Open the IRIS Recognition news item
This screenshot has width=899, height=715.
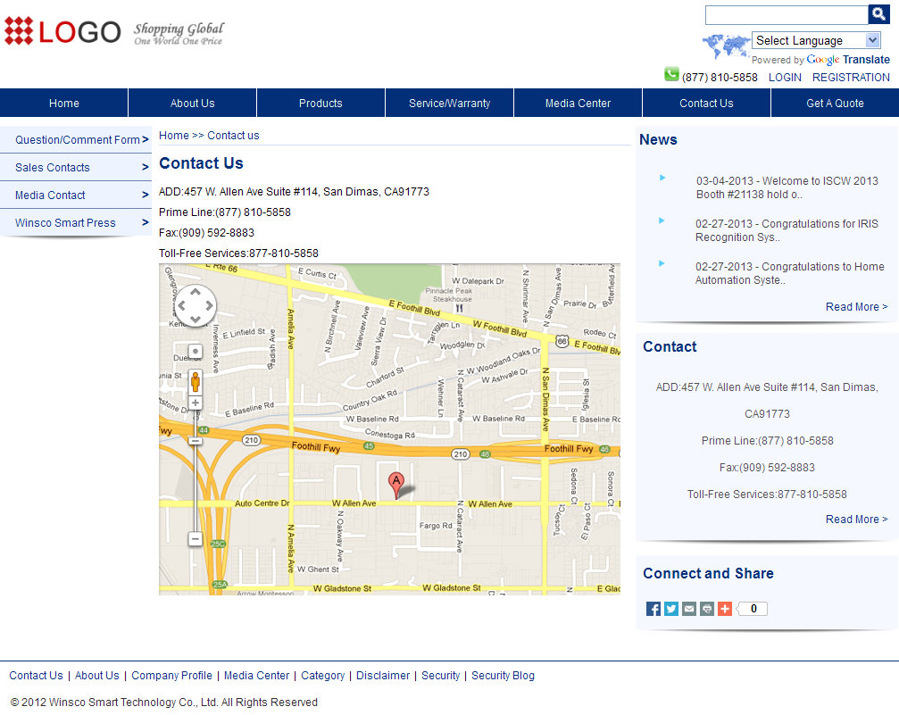pyautogui.click(x=787, y=230)
